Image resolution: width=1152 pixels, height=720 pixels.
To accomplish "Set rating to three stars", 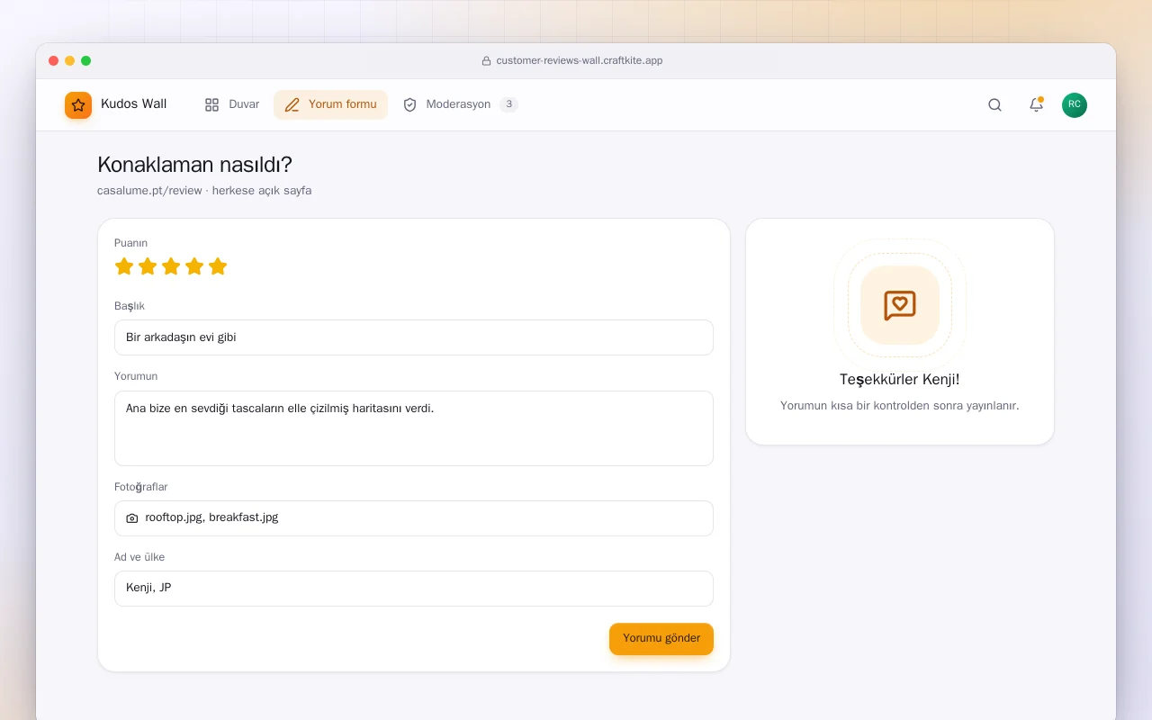I will (171, 266).
